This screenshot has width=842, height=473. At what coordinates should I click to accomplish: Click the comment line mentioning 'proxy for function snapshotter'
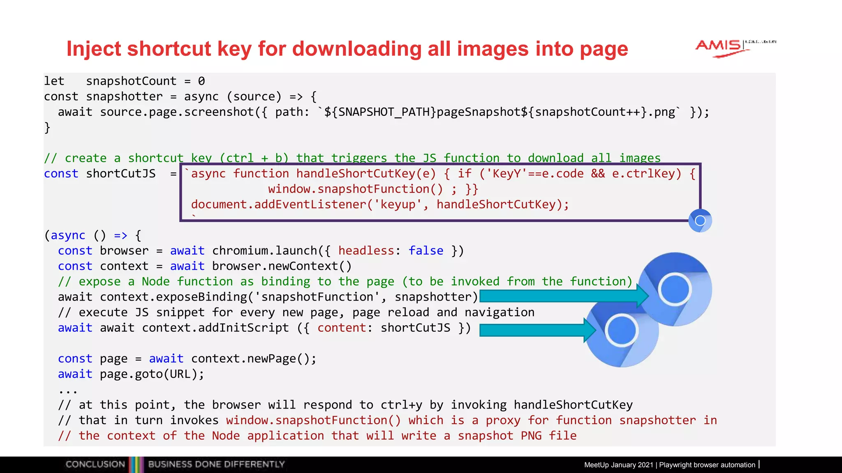click(387, 420)
